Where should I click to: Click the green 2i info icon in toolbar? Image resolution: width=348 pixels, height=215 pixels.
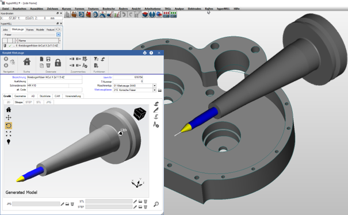click(x=117, y=14)
